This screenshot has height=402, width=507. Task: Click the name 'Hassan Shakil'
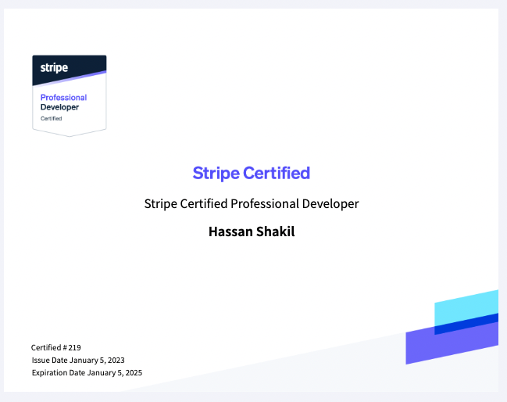point(252,232)
